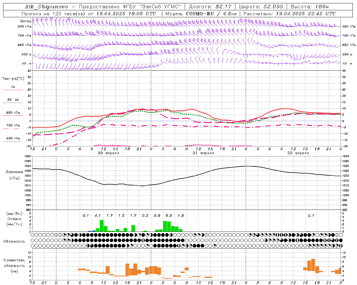357x285 pixels.
Task: Click the 1.8 precipitation total
Action: pyautogui.click(x=181, y=216)
